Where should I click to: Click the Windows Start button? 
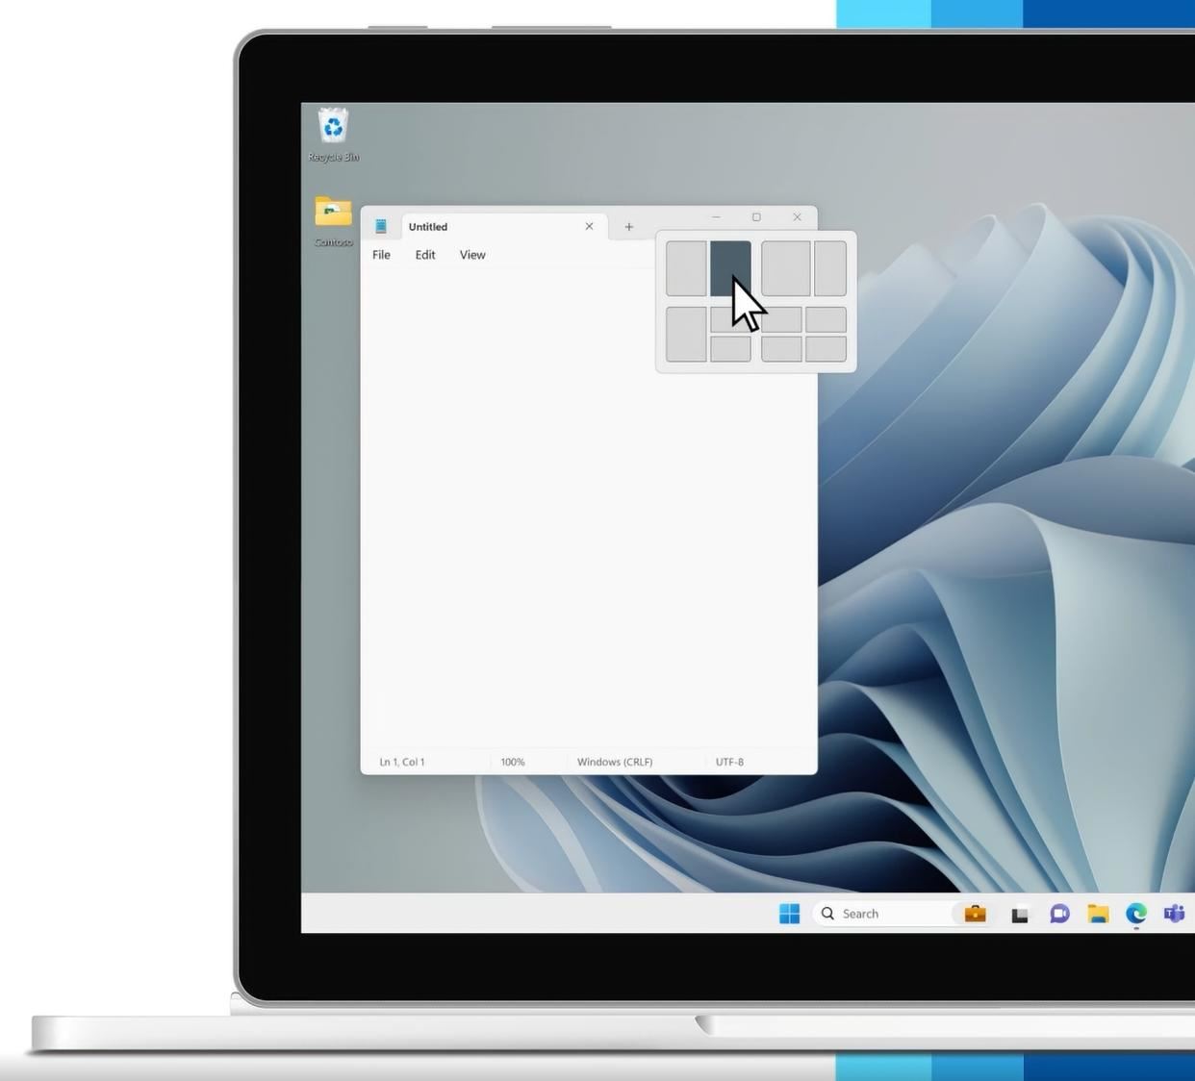tap(789, 914)
